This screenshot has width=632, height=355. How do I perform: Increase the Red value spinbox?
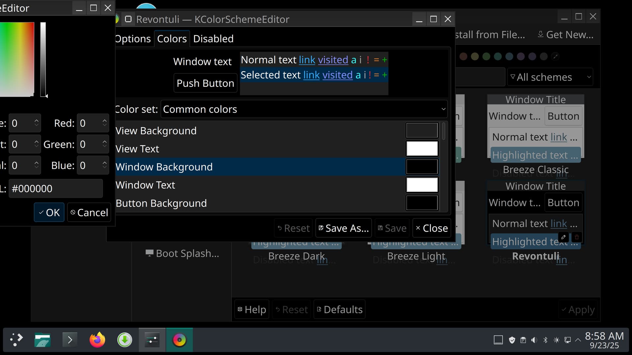pos(105,121)
